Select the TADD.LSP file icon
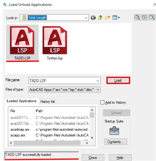156x161 pixels. point(22,43)
